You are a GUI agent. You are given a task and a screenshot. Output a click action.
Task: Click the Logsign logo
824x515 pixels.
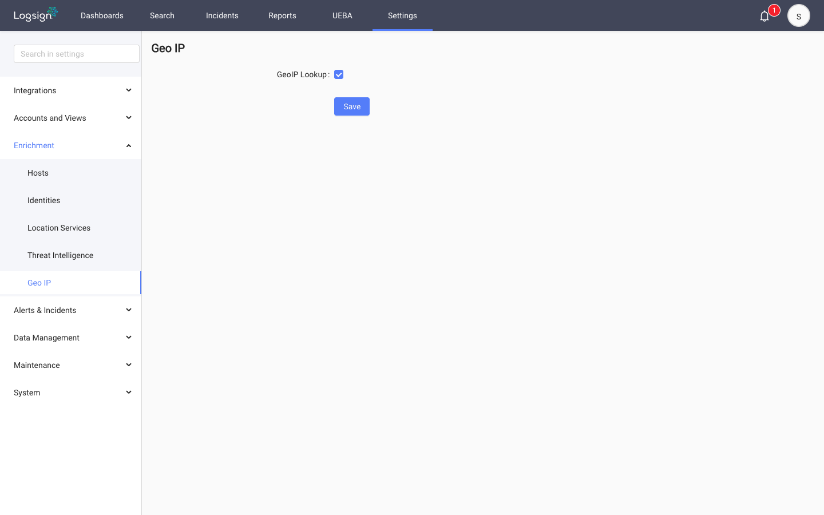pyautogui.click(x=35, y=14)
